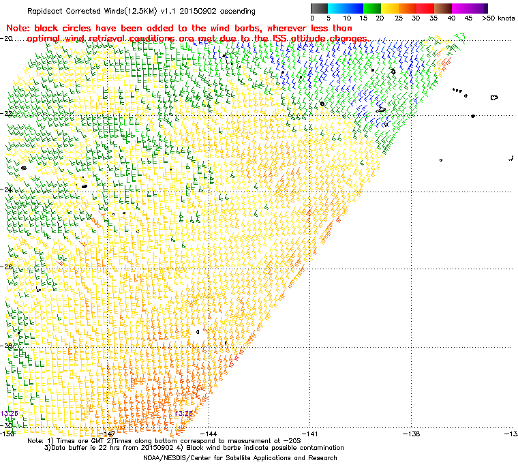Click the "-22" latitude axis label

[x=6, y=113]
